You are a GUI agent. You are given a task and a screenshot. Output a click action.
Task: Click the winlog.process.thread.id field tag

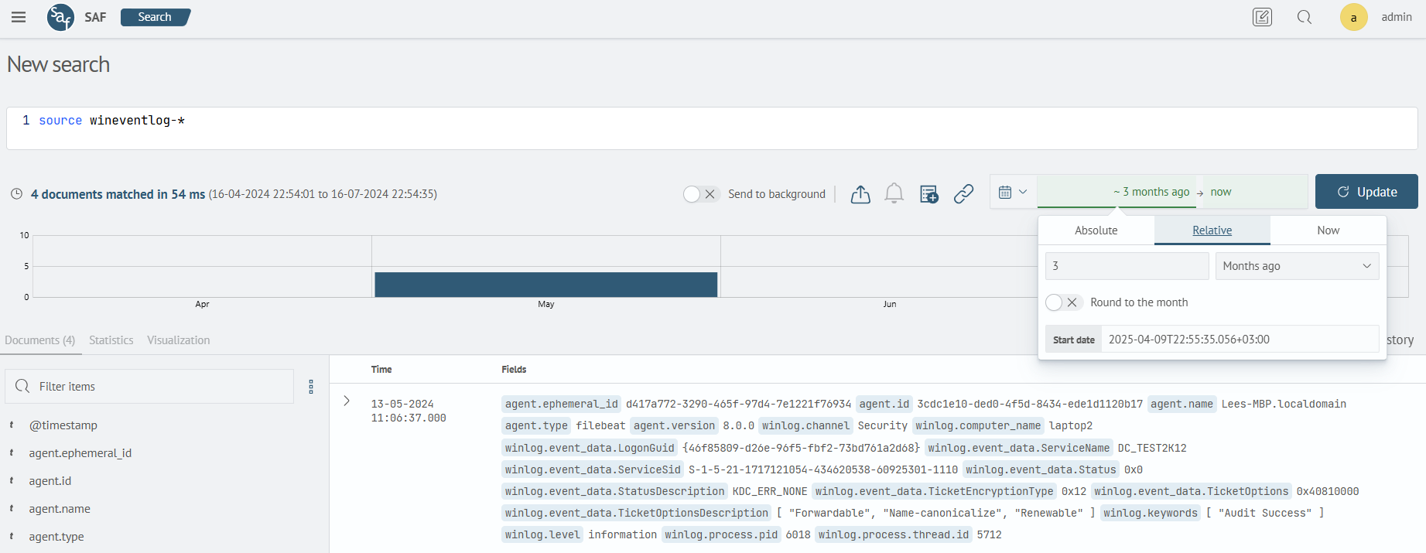894,534
